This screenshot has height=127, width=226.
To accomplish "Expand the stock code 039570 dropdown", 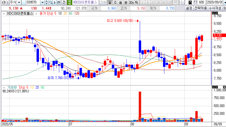I will pos(42,2).
